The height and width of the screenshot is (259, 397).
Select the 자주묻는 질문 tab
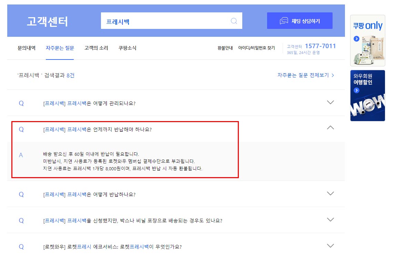coord(60,48)
